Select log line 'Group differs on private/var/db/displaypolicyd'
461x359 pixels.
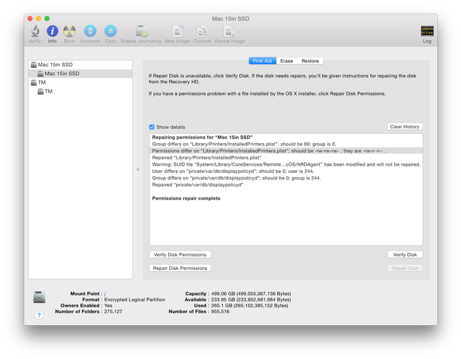[x=286, y=178]
